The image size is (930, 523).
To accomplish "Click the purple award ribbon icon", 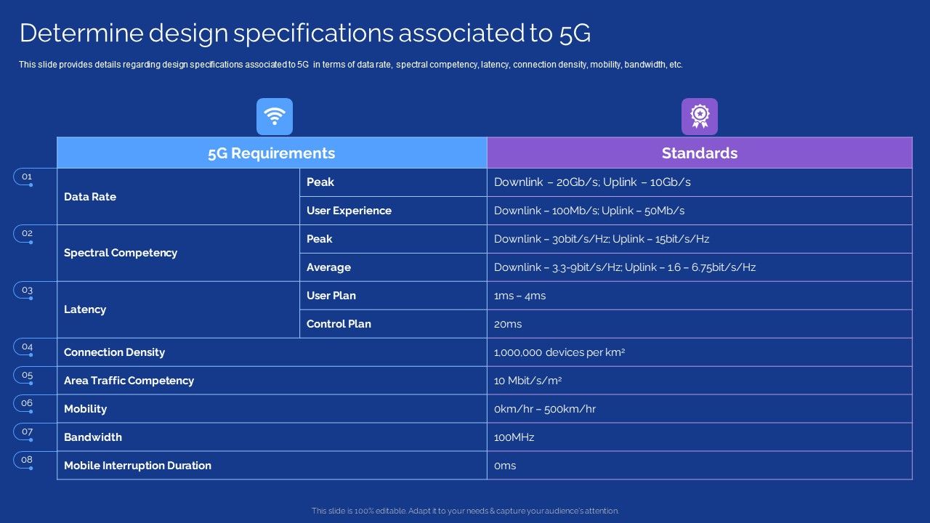I will pos(700,116).
